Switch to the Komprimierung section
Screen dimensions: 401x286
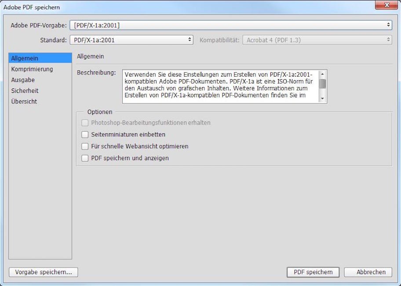pos(32,69)
